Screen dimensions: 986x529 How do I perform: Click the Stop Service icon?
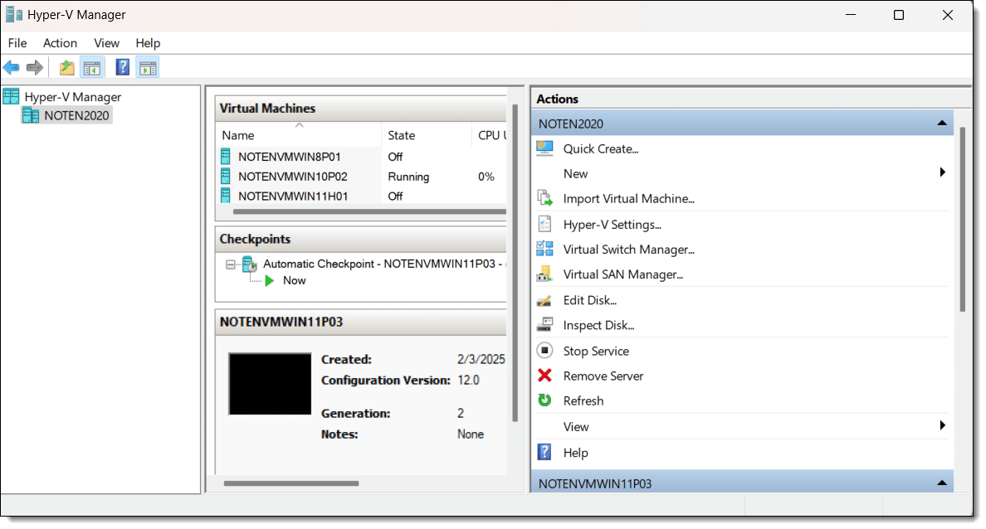545,351
